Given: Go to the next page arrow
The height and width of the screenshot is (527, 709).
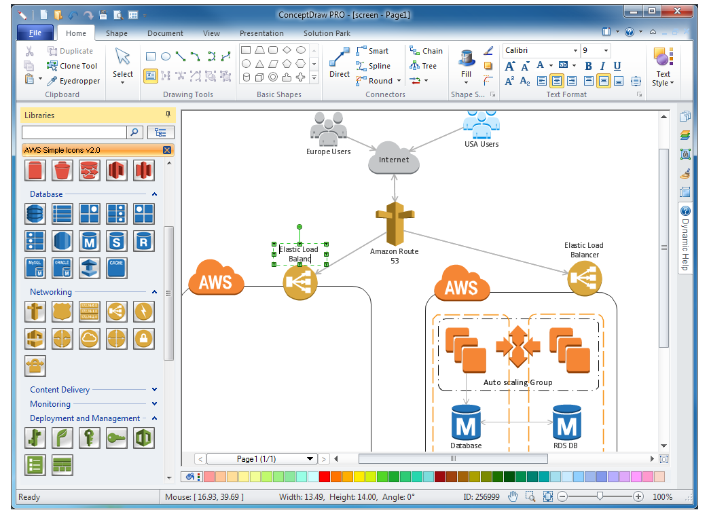Looking at the screenshot, I should 323,459.
